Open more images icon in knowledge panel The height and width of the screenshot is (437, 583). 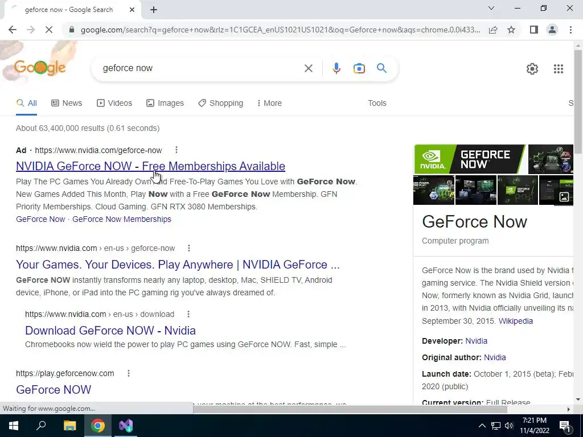[x=564, y=196]
